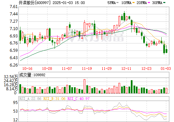The image size is (174, 122).
Task: Click the timestamp 2025-01-03 15:00
Action: (x=69, y=3)
